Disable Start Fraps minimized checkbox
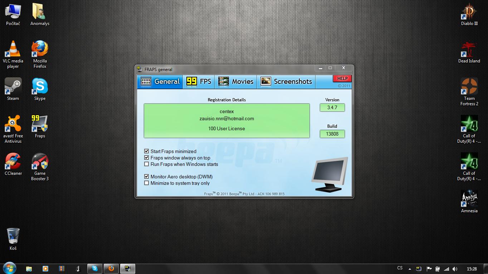The image size is (488, 274). pos(146,151)
